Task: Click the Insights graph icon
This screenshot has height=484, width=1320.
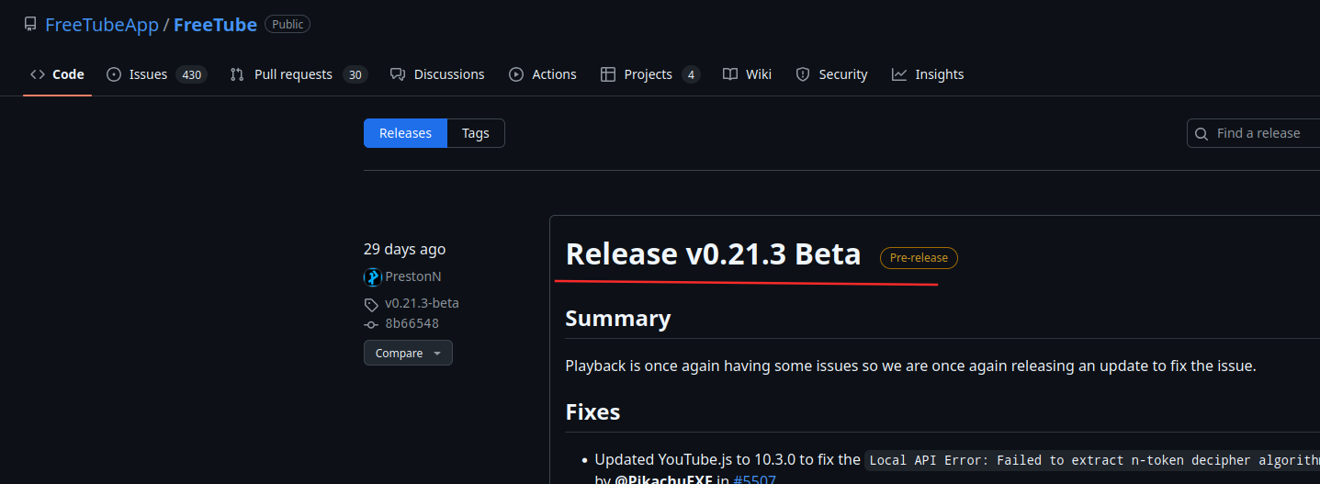Action: tap(899, 74)
